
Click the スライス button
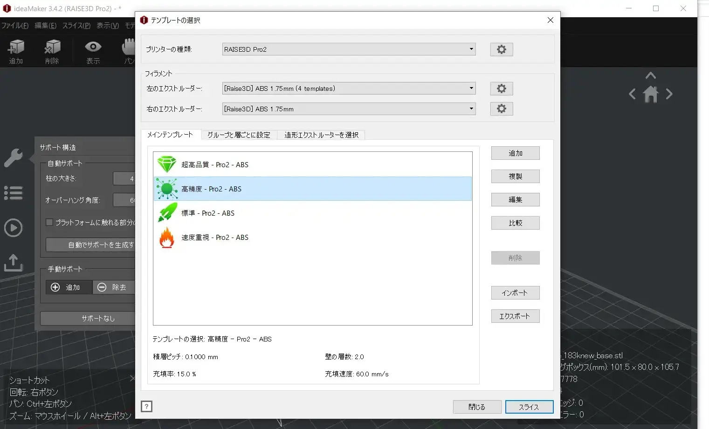(x=529, y=407)
